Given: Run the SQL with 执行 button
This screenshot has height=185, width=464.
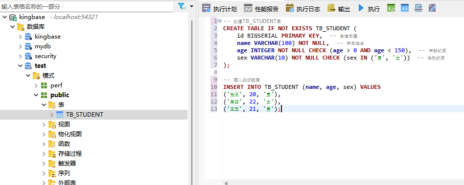Looking at the screenshot, I should pyautogui.click(x=369, y=9).
